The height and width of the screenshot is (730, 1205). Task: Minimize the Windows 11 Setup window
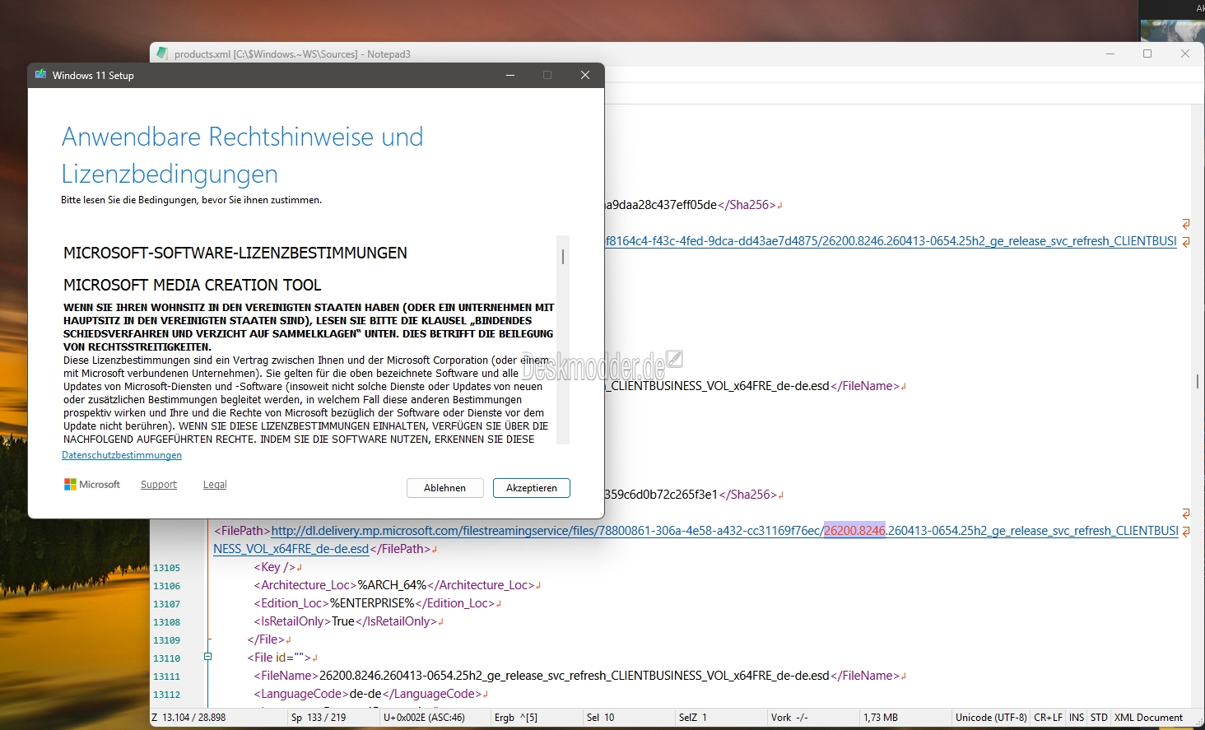click(x=510, y=75)
